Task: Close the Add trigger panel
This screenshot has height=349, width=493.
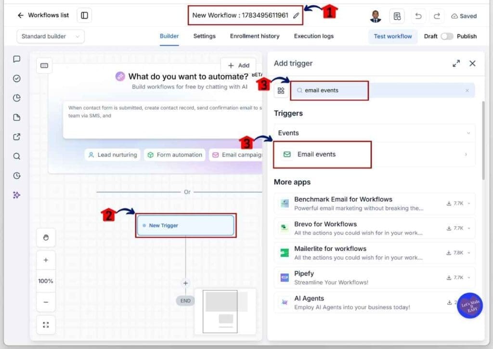Action: (x=472, y=64)
